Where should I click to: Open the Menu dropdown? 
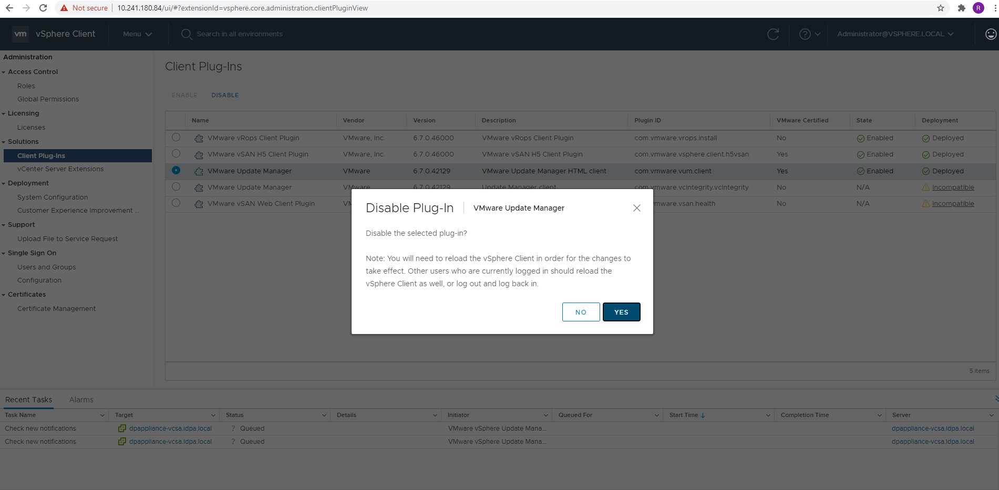(137, 34)
